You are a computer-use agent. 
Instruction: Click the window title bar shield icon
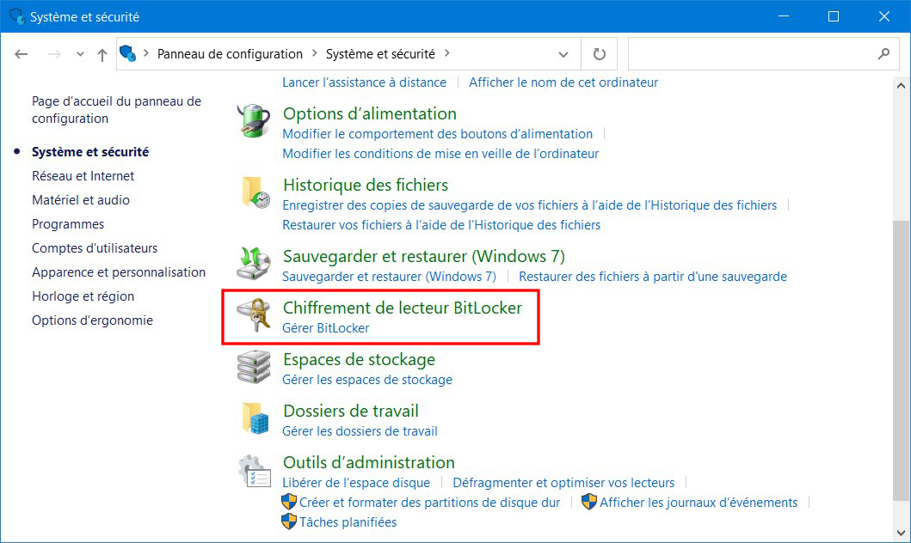pos(17,16)
